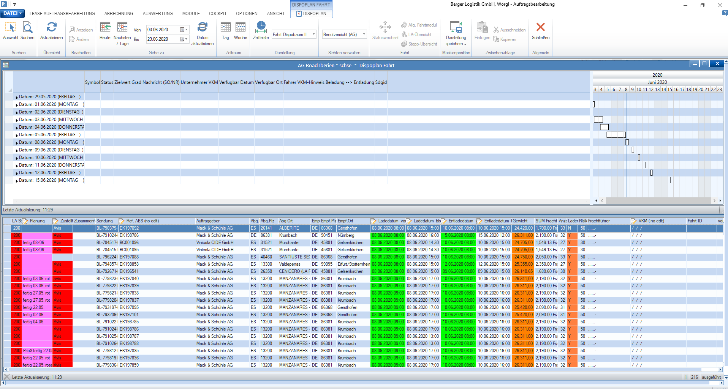Open the Statuswechsel tool
This screenshot has height=389, width=728.
[x=385, y=27]
